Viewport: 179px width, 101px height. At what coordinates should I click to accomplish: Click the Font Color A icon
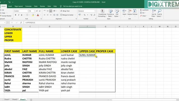click(x=38, y=15)
